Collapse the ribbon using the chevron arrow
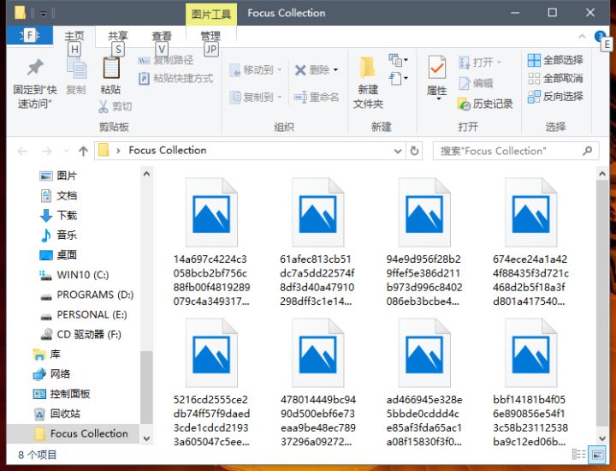Screen dimensions: 616x471 click(583, 37)
